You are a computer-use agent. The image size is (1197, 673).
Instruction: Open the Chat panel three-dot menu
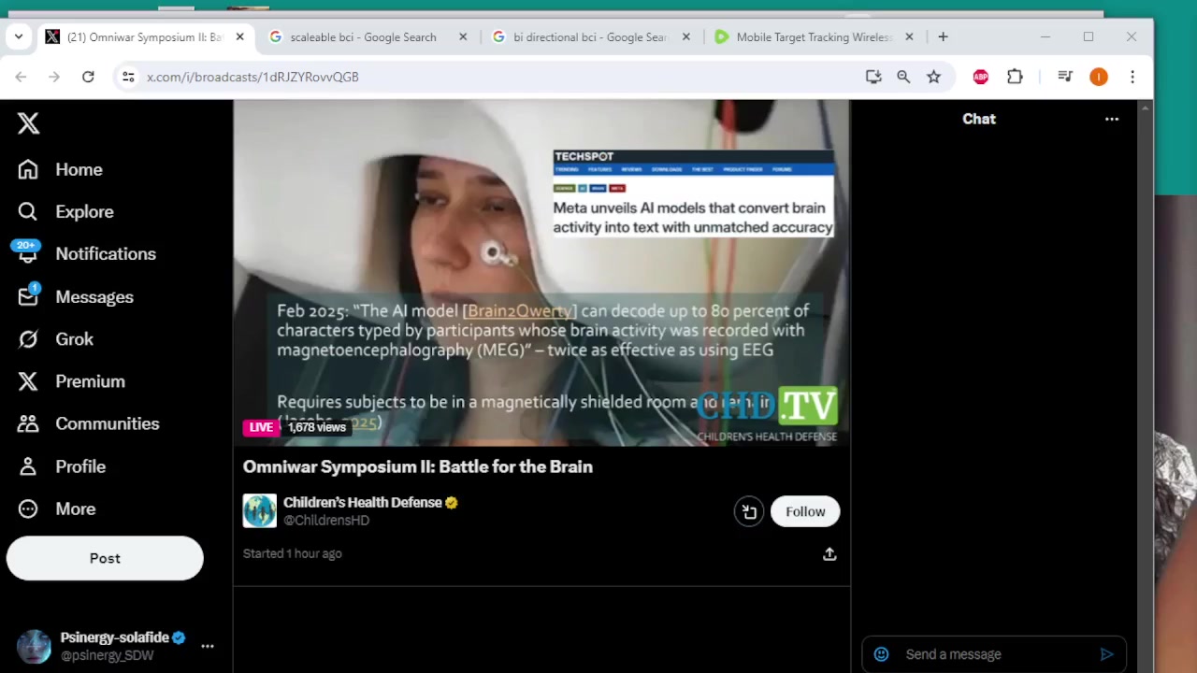click(1111, 119)
